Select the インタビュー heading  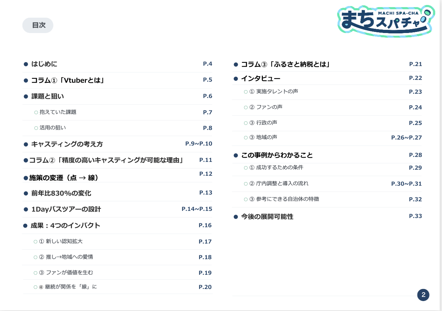click(x=261, y=78)
